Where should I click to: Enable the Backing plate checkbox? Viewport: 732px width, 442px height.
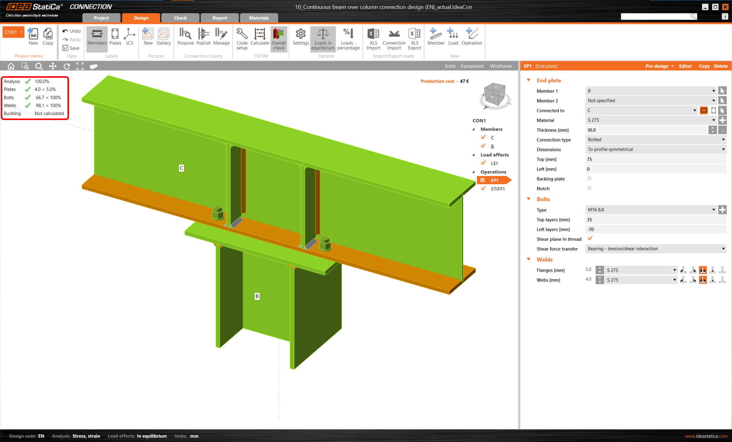(589, 178)
